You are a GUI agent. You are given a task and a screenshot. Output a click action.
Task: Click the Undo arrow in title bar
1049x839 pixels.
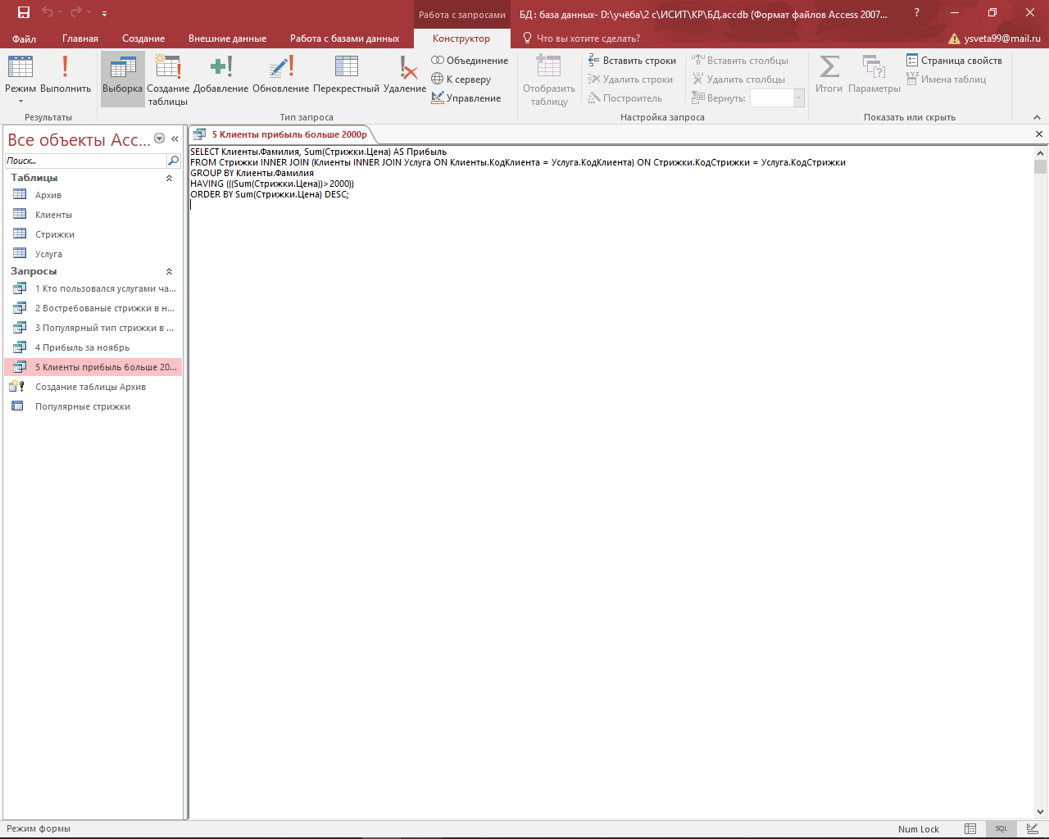click(48, 13)
